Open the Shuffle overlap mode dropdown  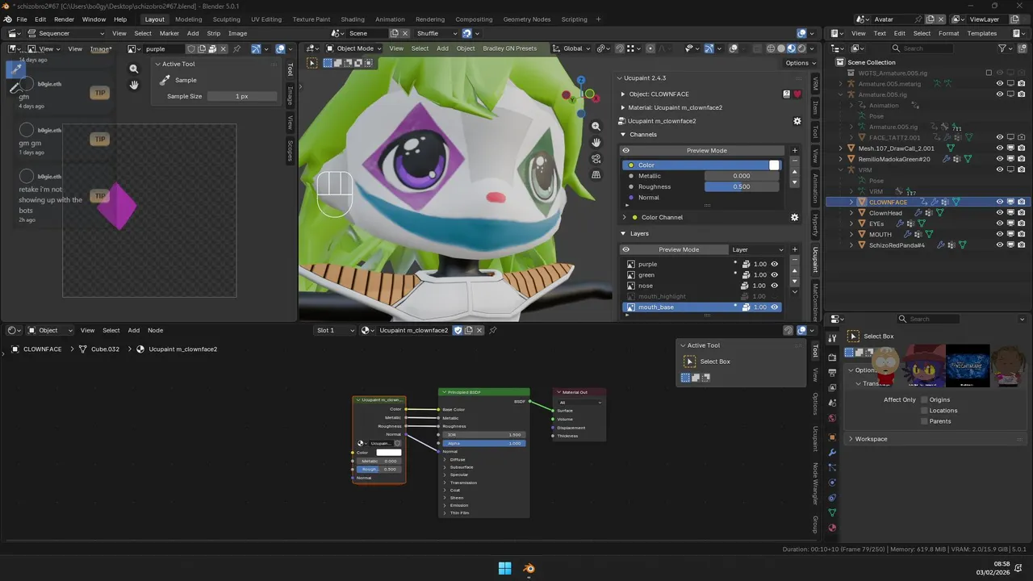436,33
